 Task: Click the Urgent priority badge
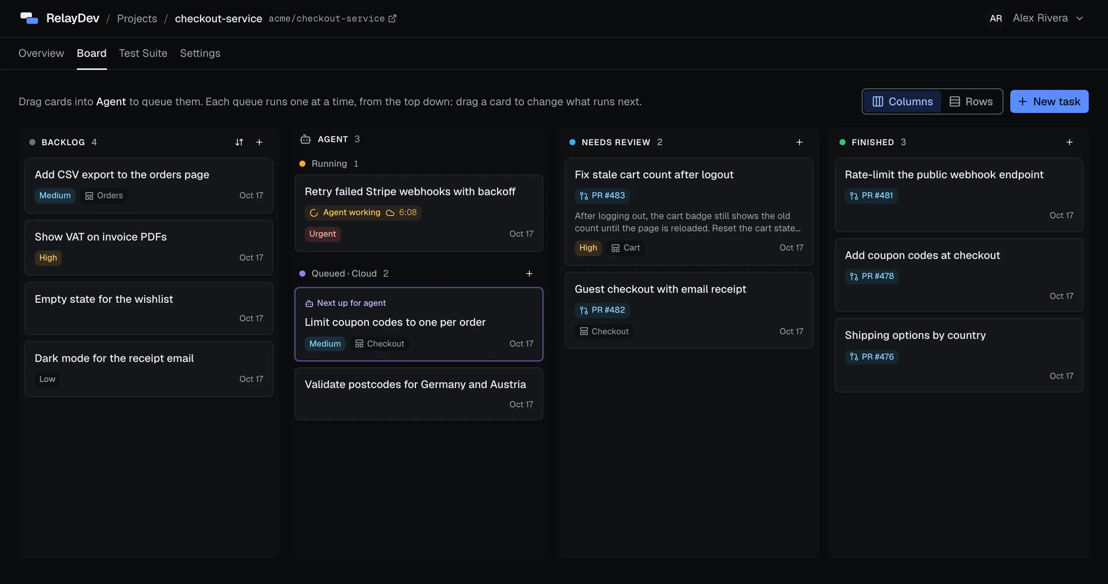pos(323,234)
